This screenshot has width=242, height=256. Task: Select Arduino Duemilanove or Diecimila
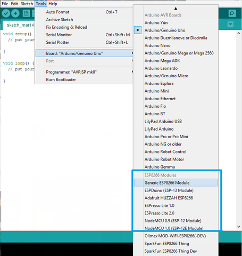tap(176, 38)
